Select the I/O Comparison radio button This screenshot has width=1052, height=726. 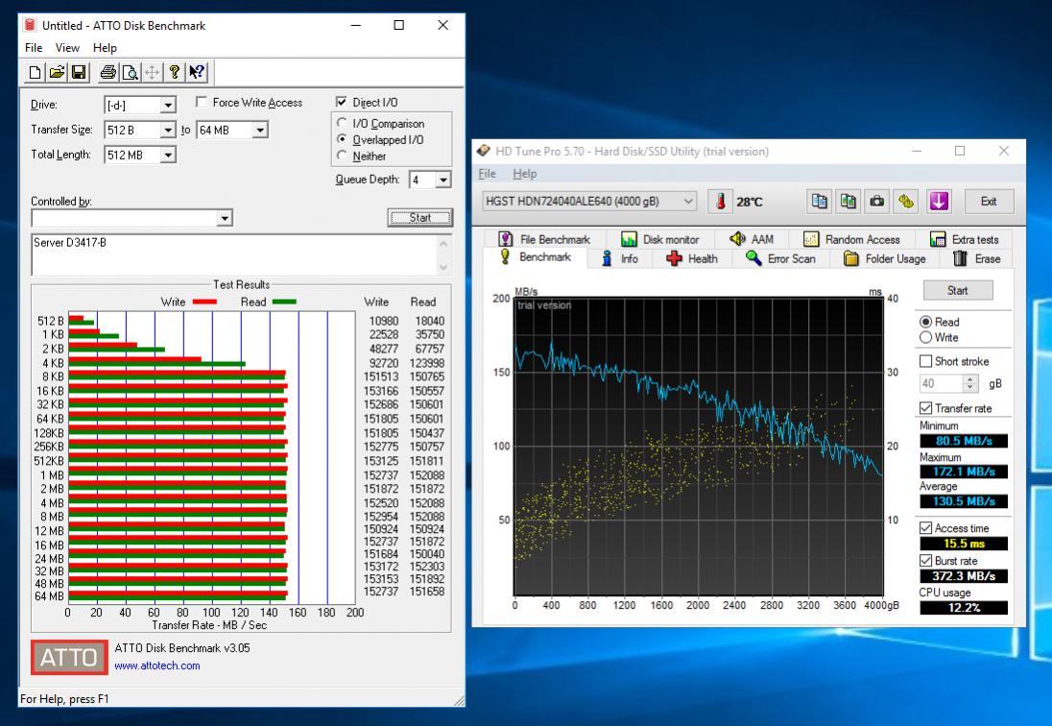(x=342, y=124)
